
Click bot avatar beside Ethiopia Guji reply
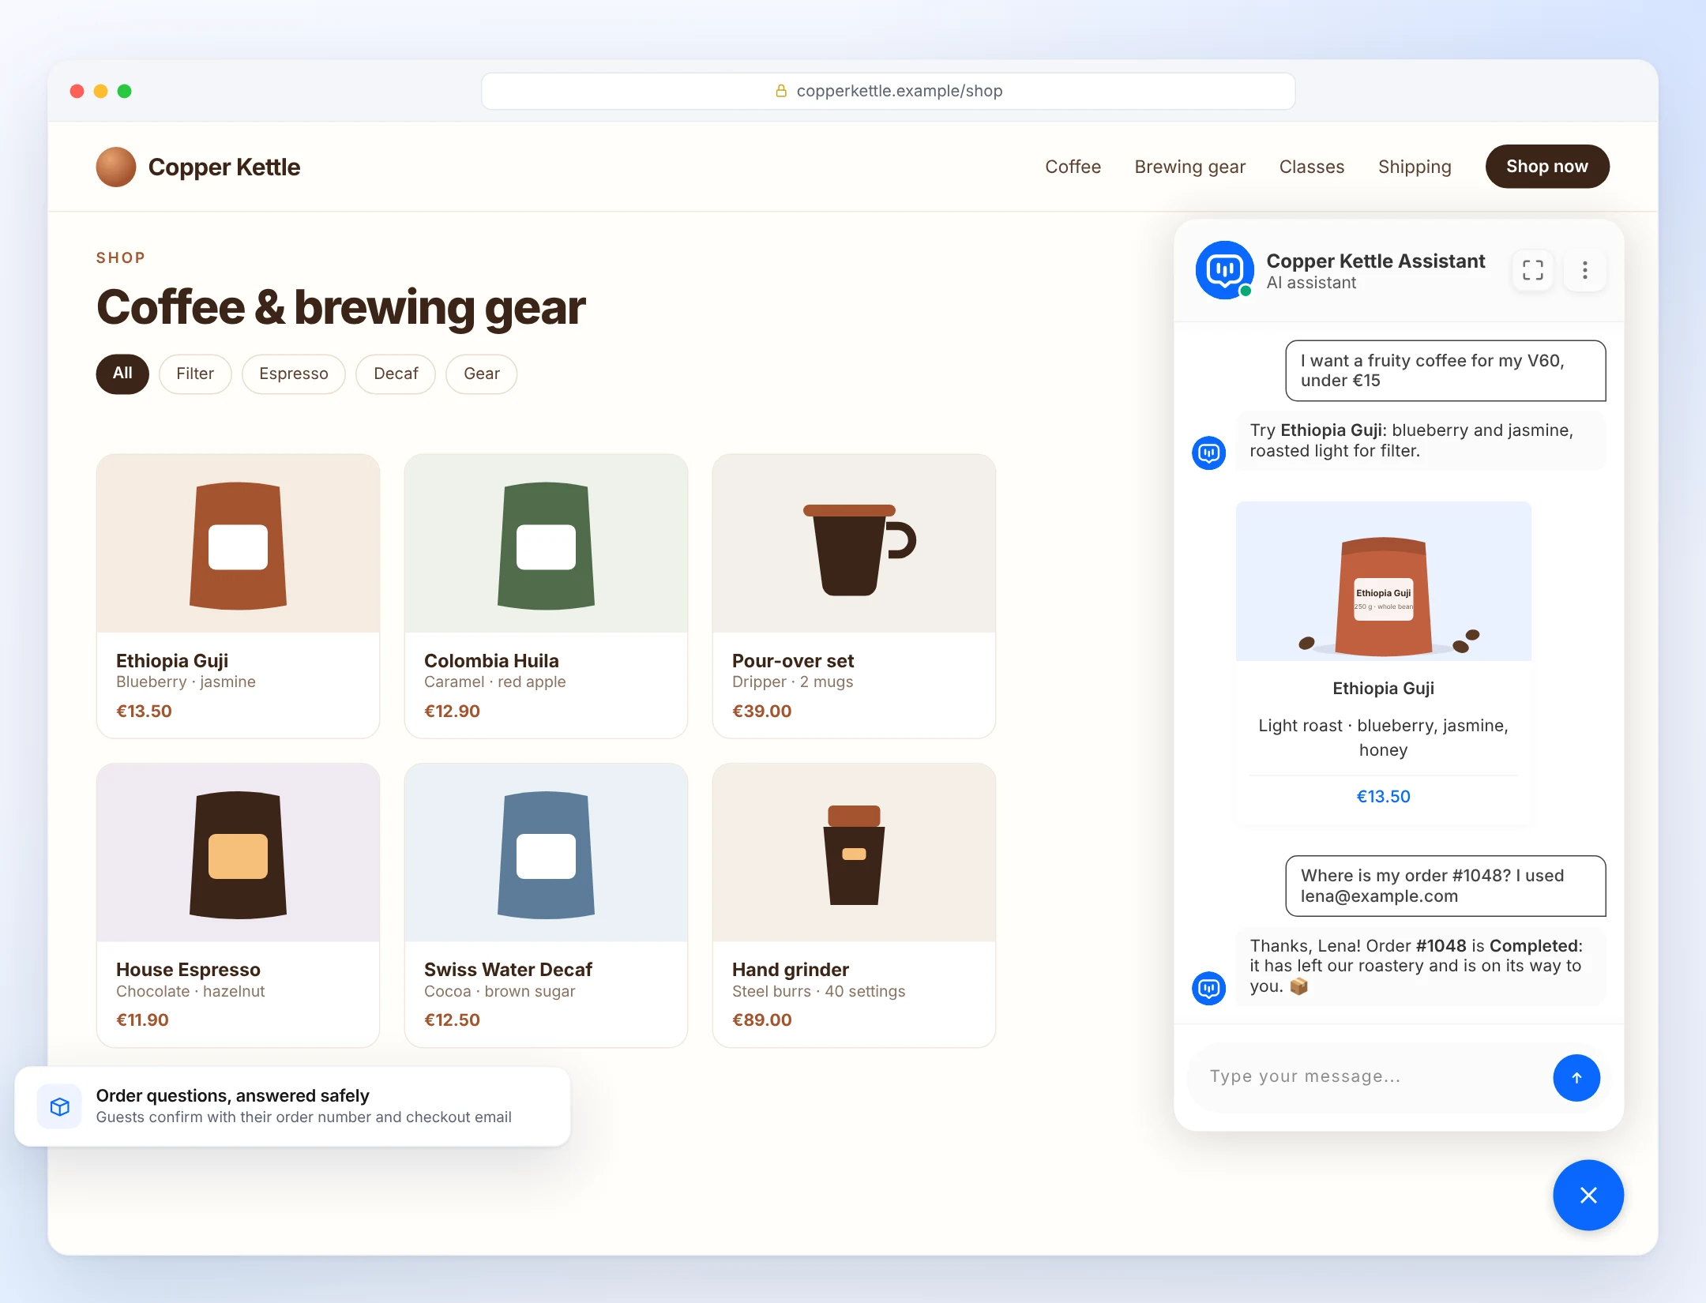pos(1208,452)
